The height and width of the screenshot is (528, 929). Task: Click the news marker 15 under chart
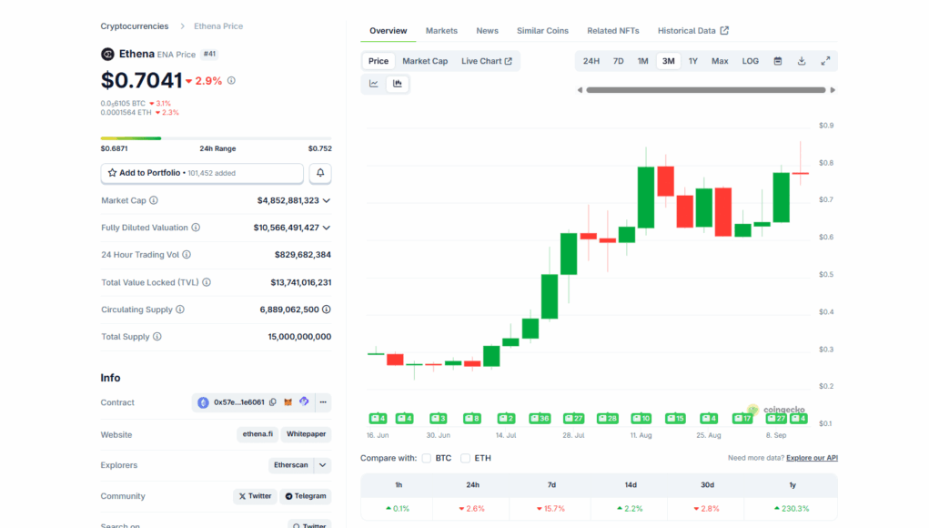point(675,419)
